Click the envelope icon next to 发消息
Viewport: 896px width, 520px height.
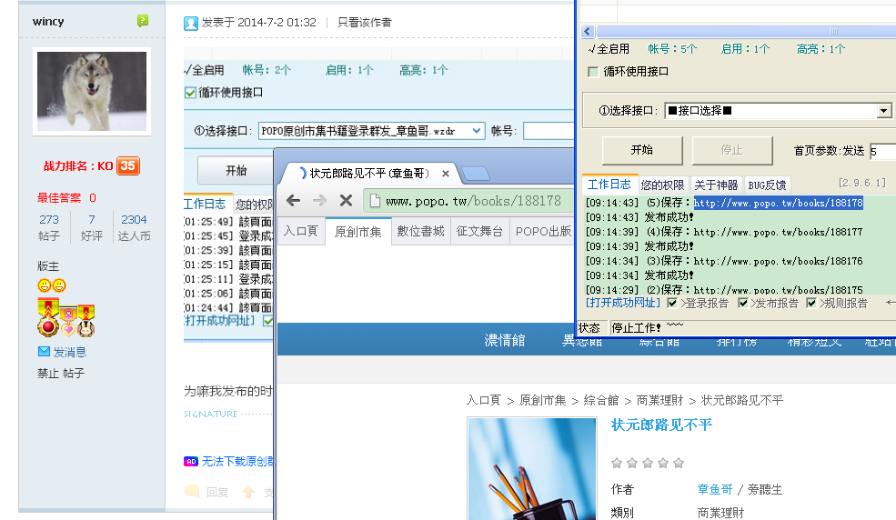44,351
